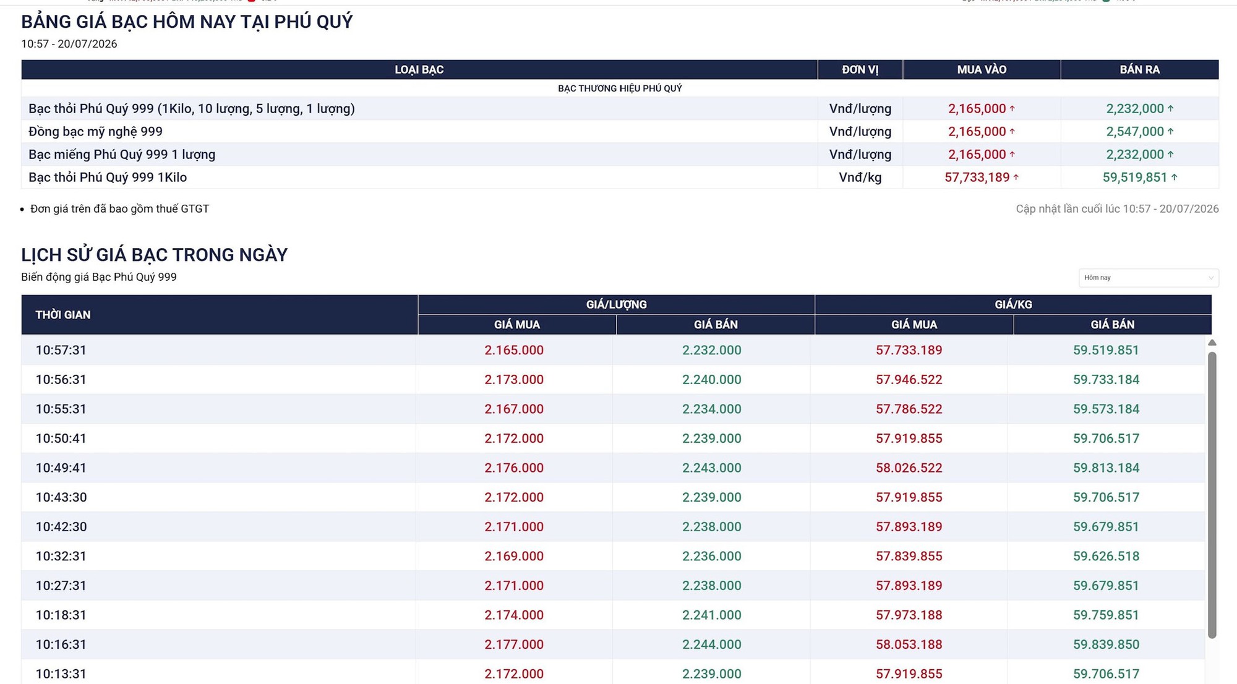The image size is (1237, 684).
Task: Click the GIÁ/KG group header
Action: click(x=1013, y=304)
